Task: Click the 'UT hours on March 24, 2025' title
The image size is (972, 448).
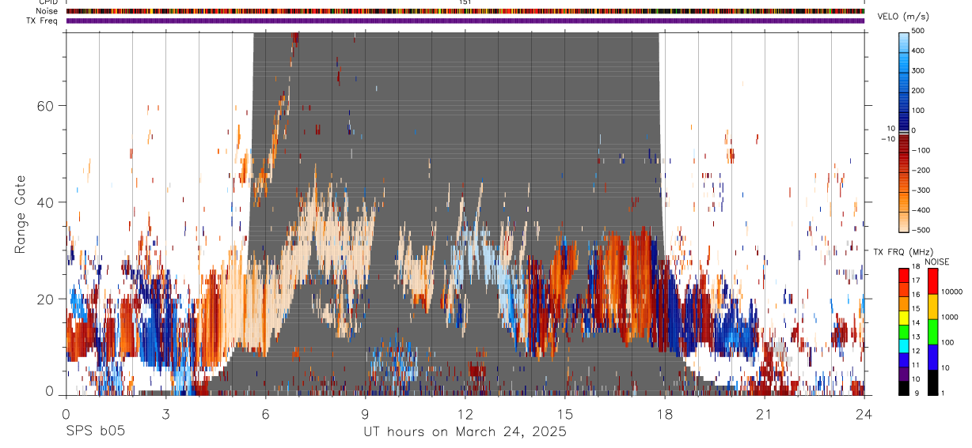Action: 465,432
